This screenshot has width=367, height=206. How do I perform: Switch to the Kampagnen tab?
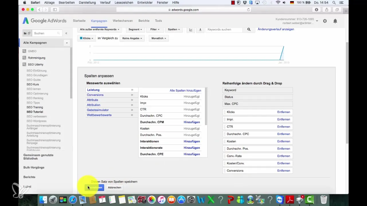coord(99,21)
